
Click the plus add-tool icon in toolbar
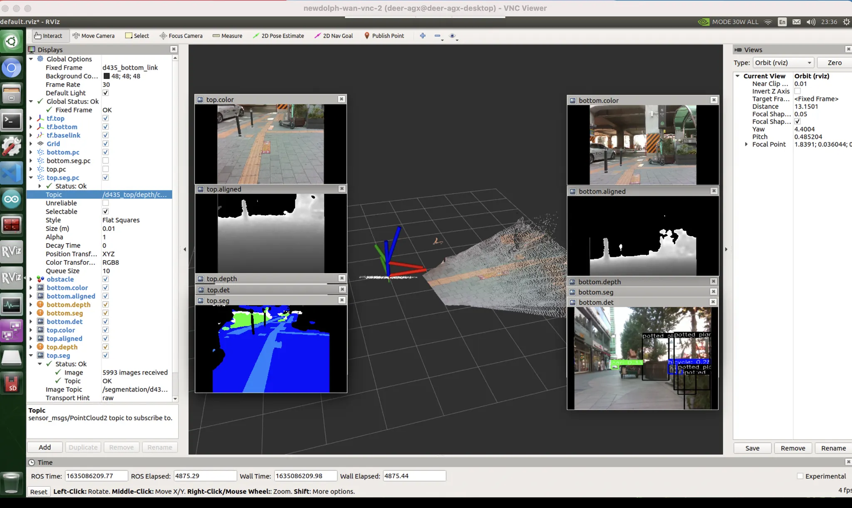click(x=423, y=36)
